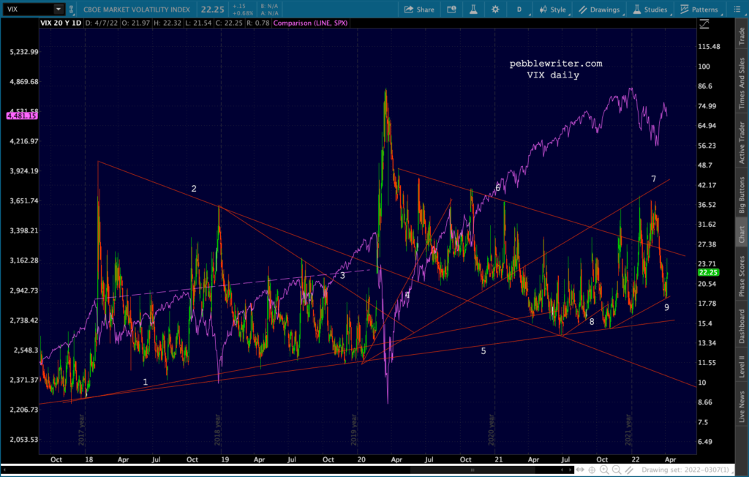Open the Drawings menu
Image resolution: width=749 pixels, height=477 pixels.
[598, 10]
